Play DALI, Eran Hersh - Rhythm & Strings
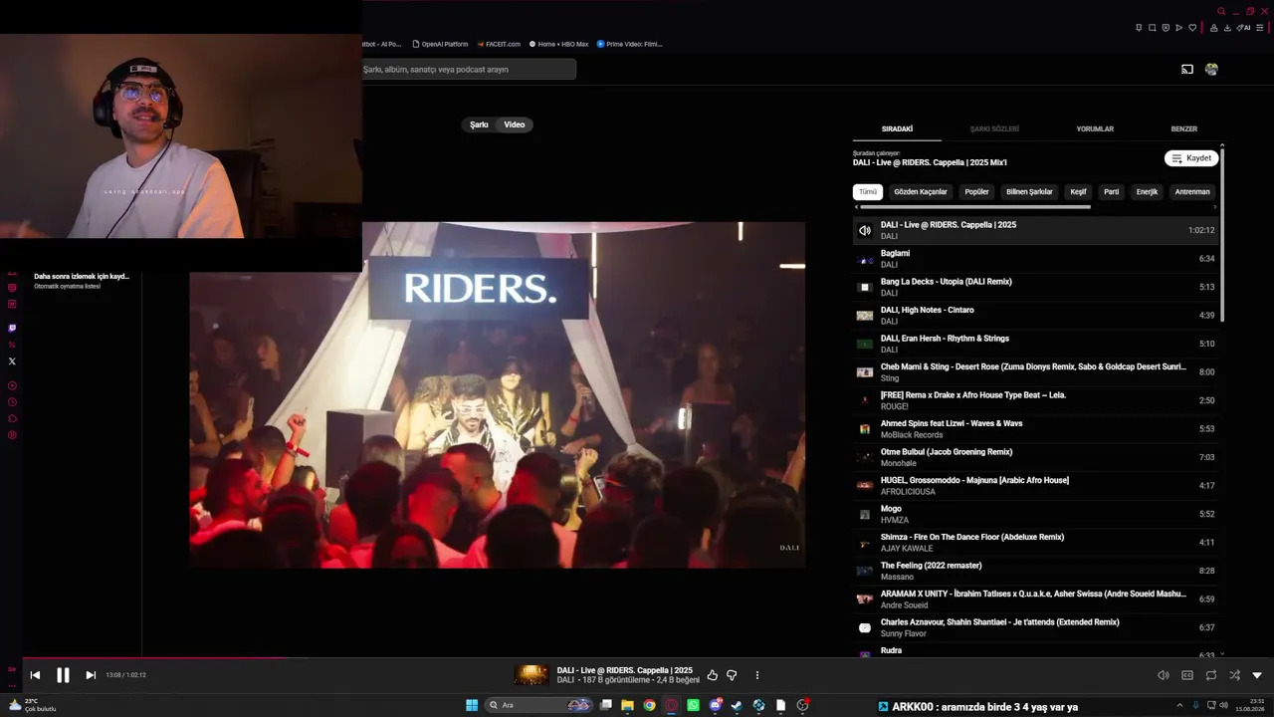The width and height of the screenshot is (1274, 717). coord(1035,344)
